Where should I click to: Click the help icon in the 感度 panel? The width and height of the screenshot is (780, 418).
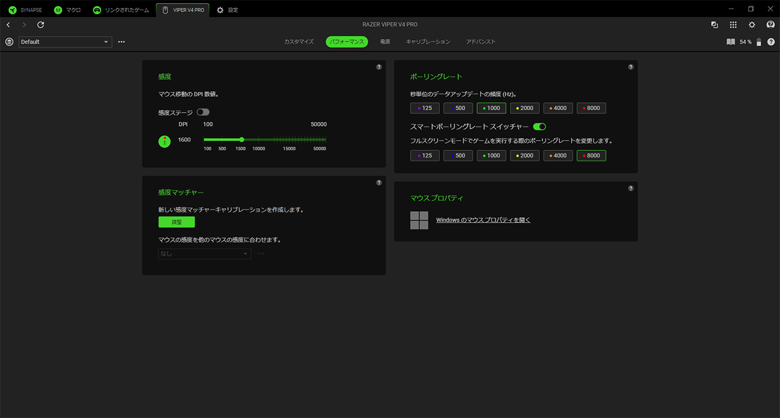pos(379,67)
